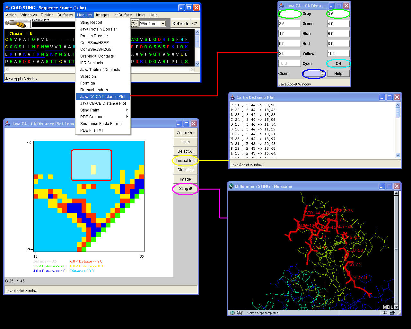The height and width of the screenshot is (329, 411).
Task: Click down arrow of Ca-Ca text list scrollbar
Action: tap(398, 155)
